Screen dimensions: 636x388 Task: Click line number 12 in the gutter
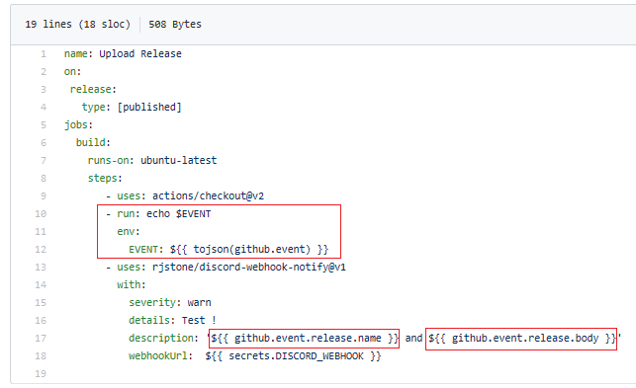click(x=41, y=250)
